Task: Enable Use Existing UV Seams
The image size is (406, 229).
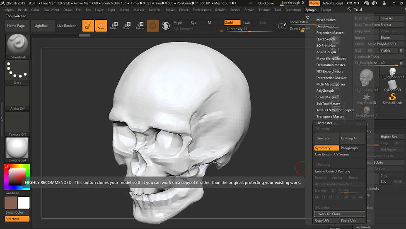Action: 339,154
